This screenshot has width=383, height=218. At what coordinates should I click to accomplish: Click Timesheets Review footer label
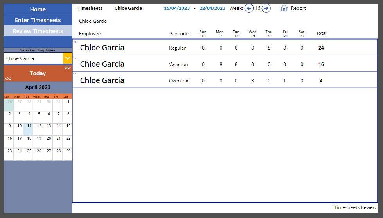[x=355, y=207]
